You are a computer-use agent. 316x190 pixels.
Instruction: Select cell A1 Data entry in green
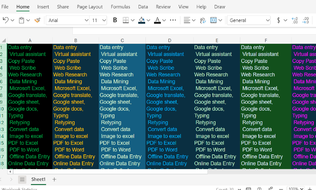click(x=30, y=47)
